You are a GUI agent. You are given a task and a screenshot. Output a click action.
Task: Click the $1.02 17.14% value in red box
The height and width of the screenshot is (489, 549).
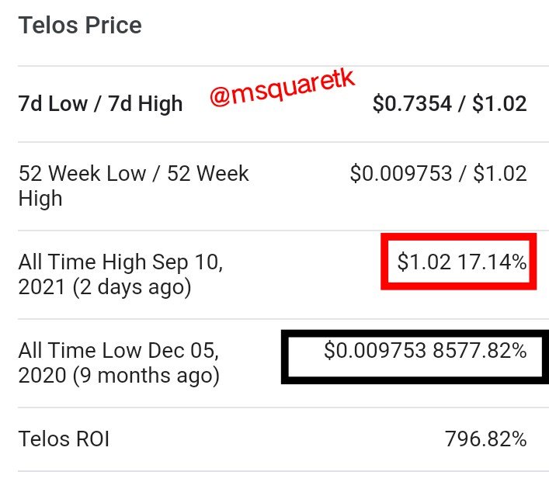[461, 262]
